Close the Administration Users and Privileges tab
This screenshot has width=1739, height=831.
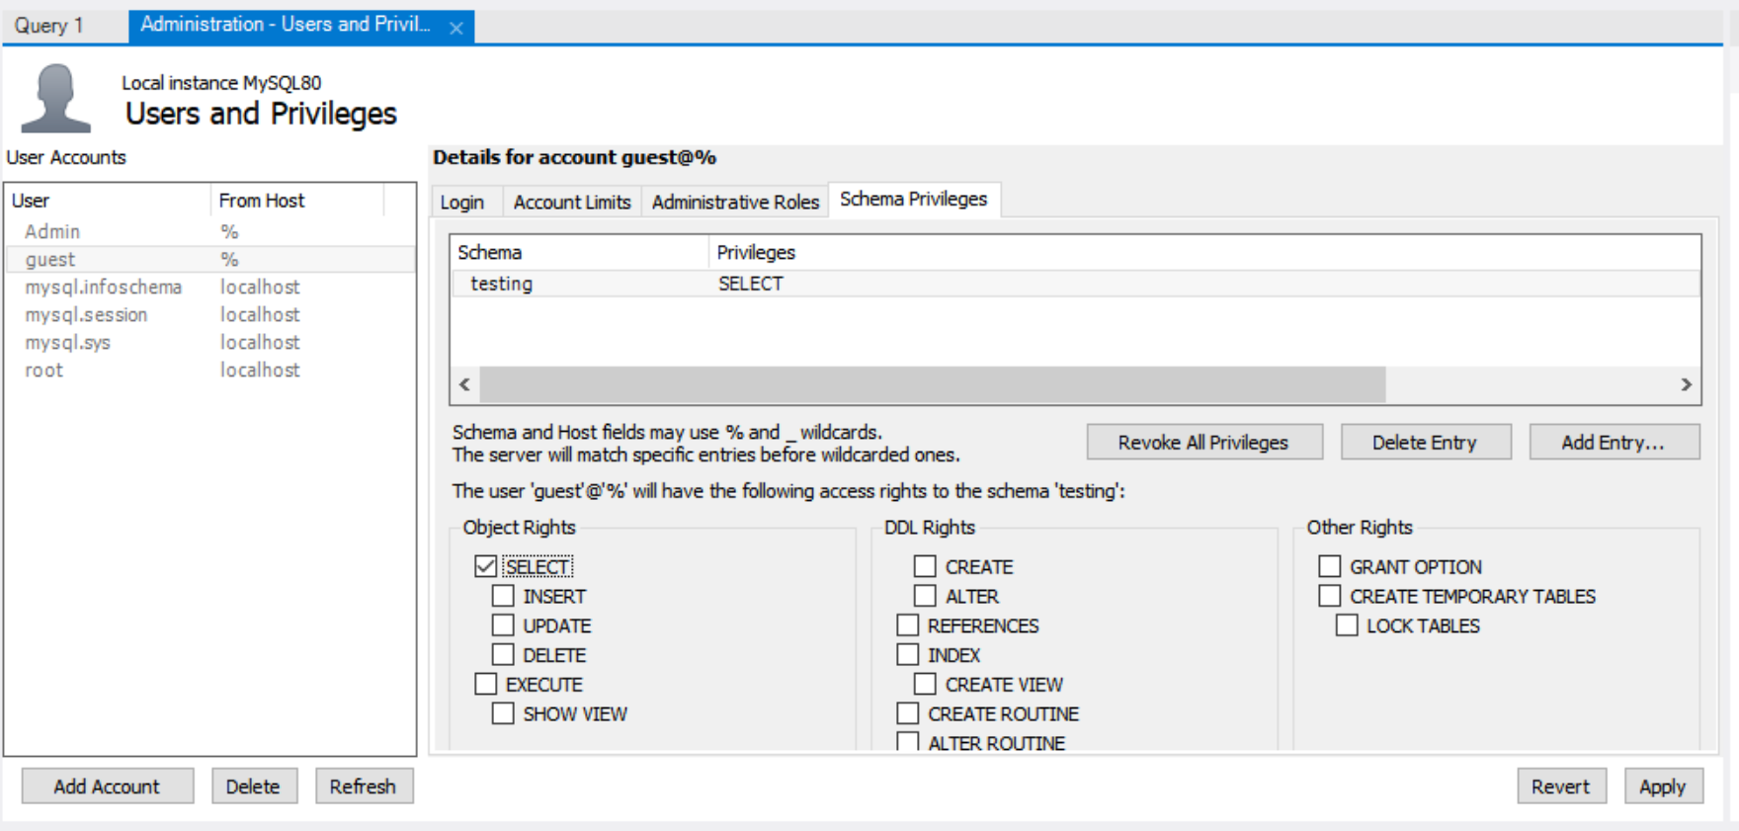tap(455, 28)
